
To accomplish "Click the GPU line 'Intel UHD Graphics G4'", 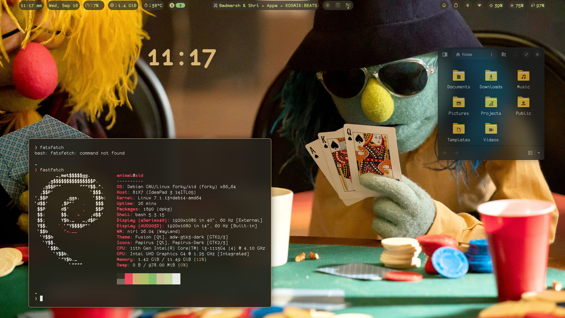I will (x=183, y=254).
